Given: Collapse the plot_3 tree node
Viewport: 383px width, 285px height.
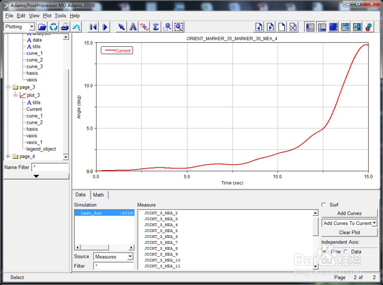Looking at the screenshot, I should (15, 95).
